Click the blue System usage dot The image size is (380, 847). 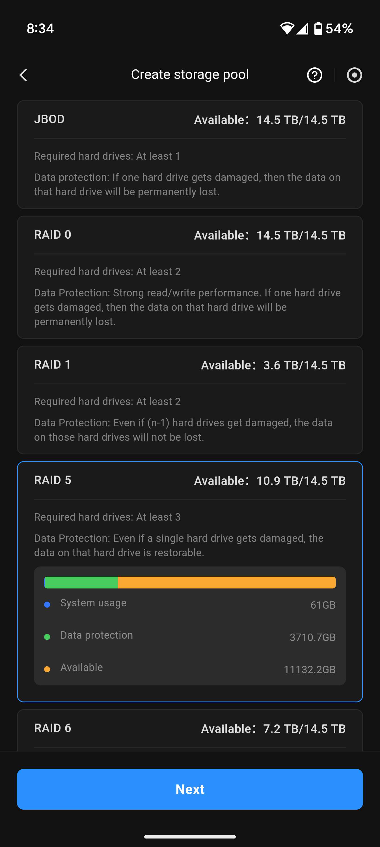pos(47,605)
